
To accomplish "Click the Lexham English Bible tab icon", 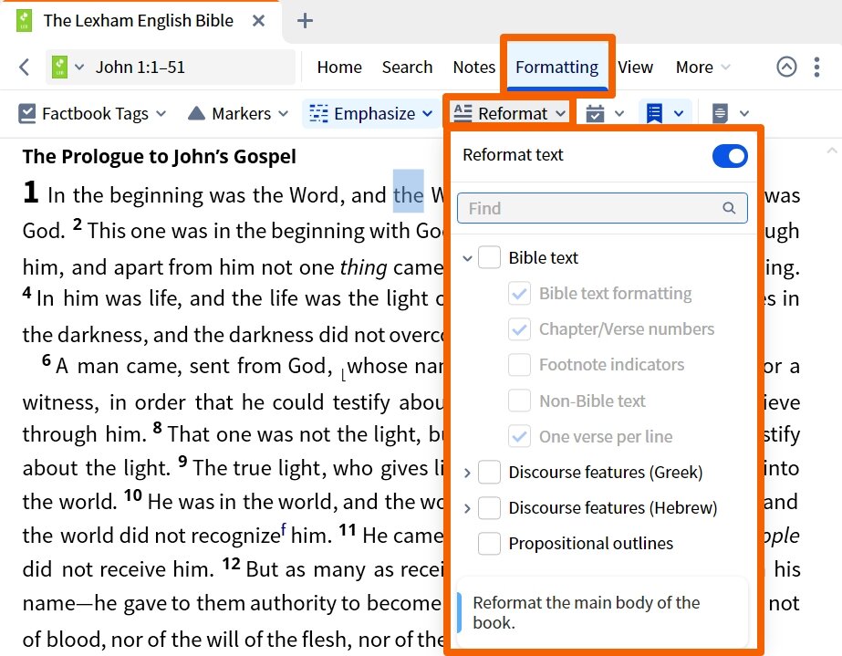I will [24, 21].
